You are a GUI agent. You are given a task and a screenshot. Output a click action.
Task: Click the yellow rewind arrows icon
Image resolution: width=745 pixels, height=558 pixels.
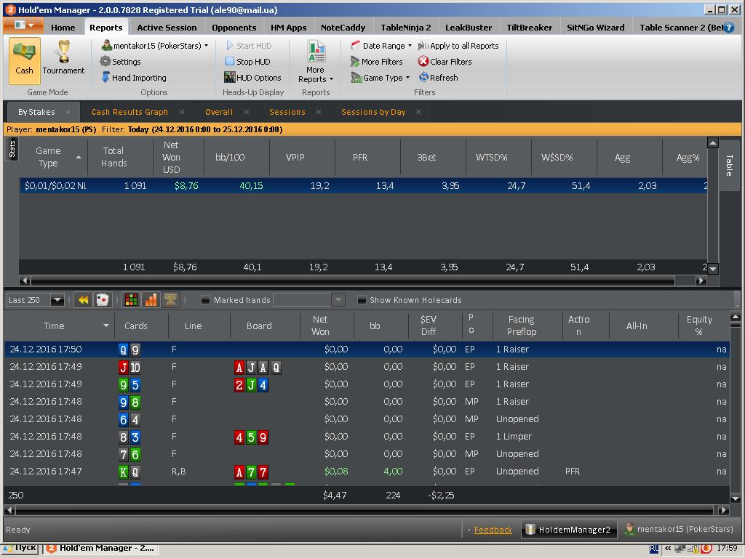(83, 300)
